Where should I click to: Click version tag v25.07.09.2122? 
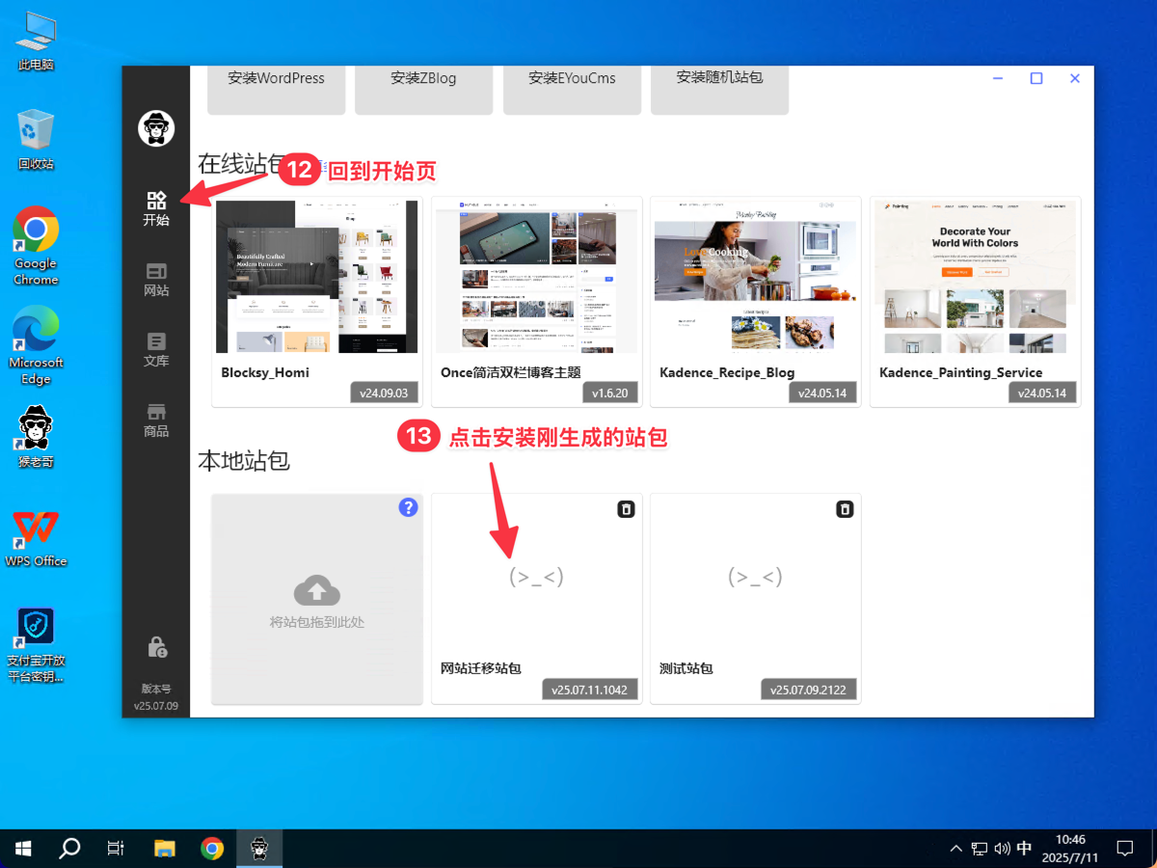tap(808, 690)
